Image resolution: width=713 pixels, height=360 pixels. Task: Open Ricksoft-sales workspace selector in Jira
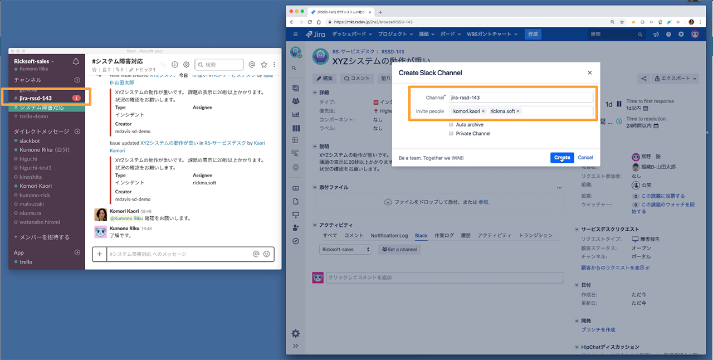click(x=346, y=250)
